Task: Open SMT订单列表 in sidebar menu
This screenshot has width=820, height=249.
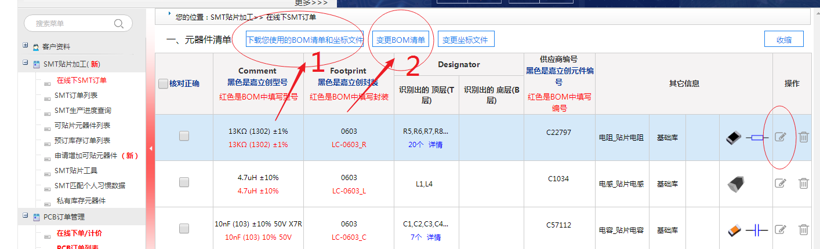Action: [76, 96]
